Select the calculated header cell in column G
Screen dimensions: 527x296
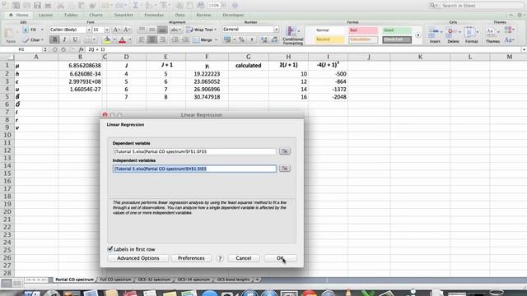coord(249,66)
